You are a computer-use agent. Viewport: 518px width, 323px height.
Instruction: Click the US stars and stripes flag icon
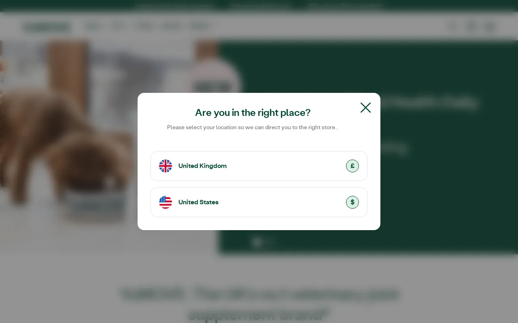click(166, 202)
